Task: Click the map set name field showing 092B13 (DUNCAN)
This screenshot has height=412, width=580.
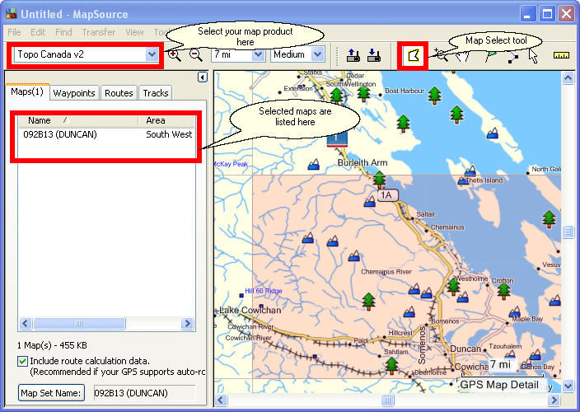Action: [x=144, y=393]
